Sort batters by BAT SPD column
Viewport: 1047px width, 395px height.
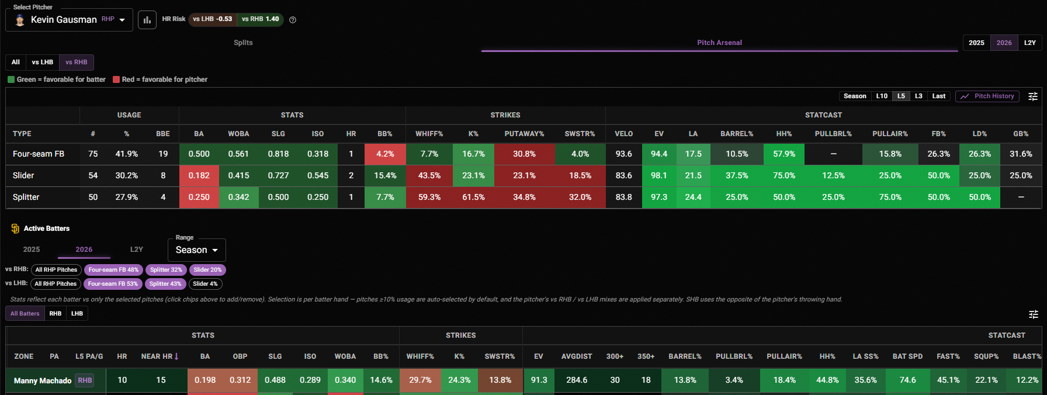(907, 356)
